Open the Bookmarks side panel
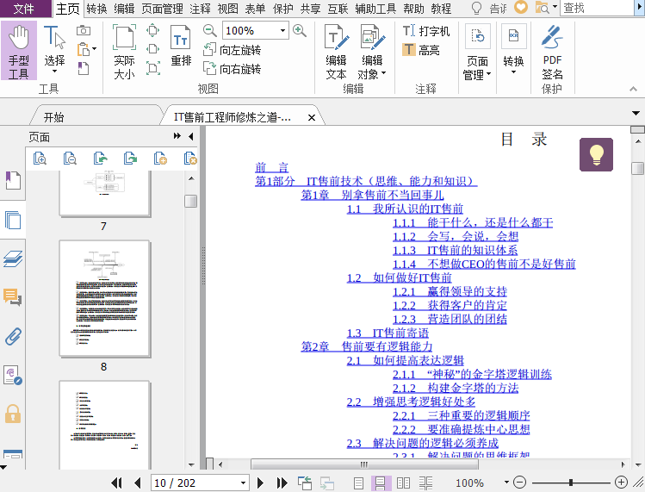645x492 pixels. tap(13, 180)
